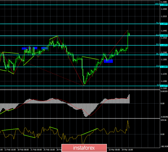Click the 1.1165 price scale value
This screenshot has width=168, height=152.
(x=164, y=88)
